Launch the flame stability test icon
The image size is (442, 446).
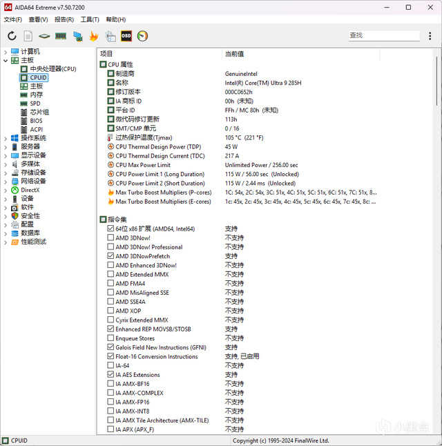(x=94, y=36)
